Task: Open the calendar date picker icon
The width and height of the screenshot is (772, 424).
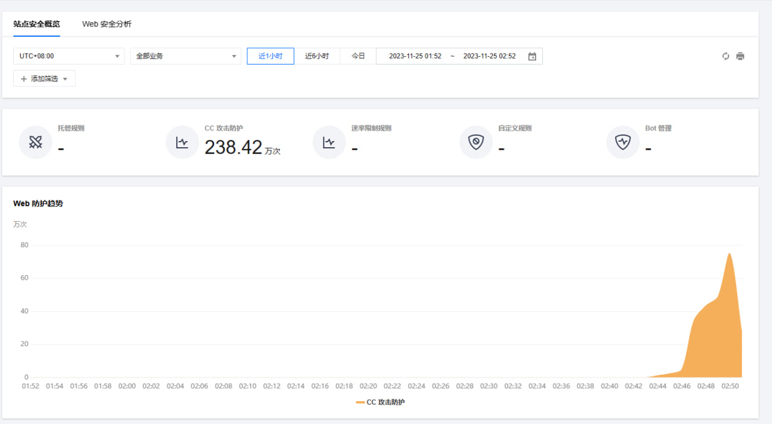Action: [x=532, y=56]
